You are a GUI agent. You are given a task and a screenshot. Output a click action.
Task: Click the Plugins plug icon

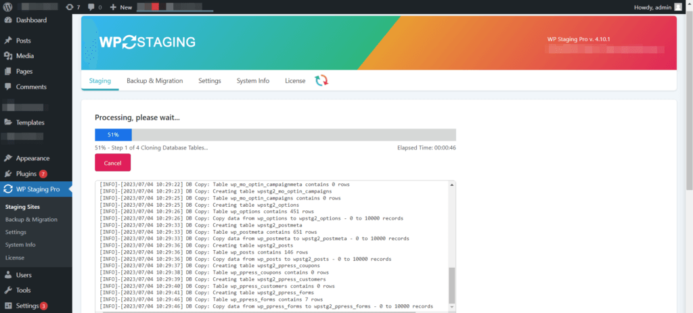coord(8,174)
